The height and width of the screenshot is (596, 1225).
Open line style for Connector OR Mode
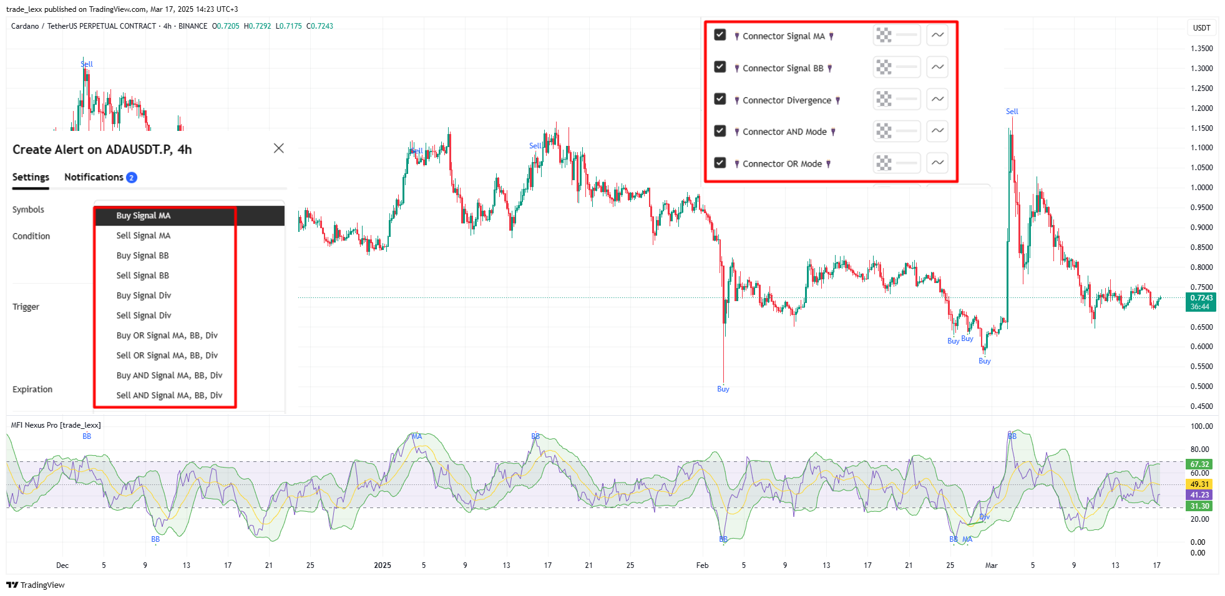(x=937, y=163)
